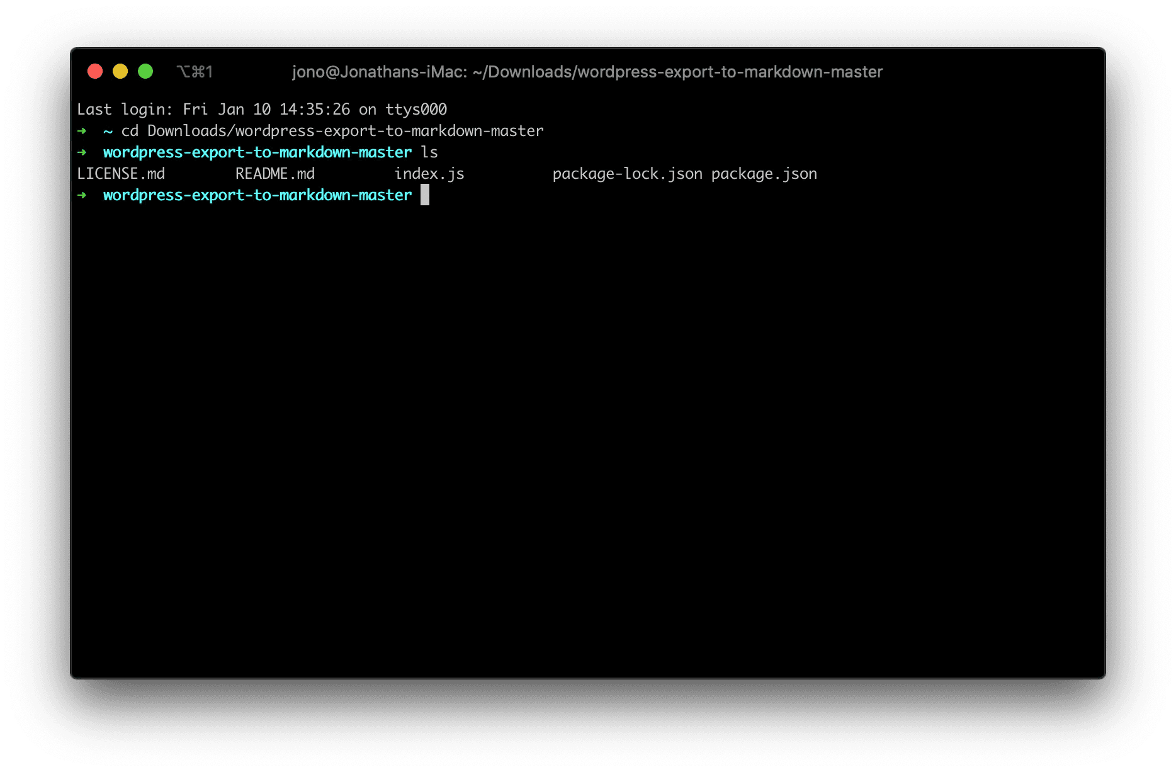1176x772 pixels.
Task: Click the cyan directory name on the ls line
Action: [257, 152]
